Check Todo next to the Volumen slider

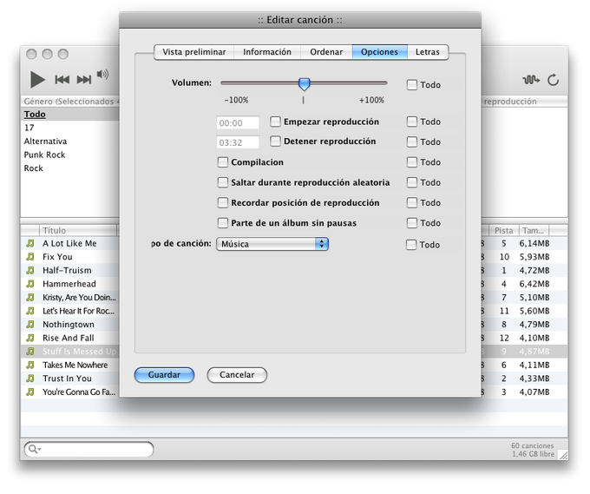412,85
